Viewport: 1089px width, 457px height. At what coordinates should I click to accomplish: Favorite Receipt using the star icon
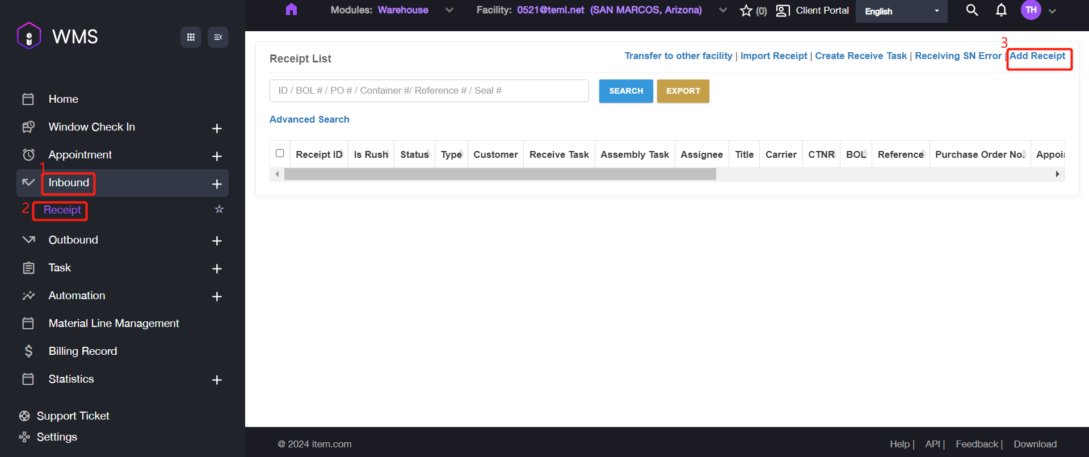point(219,209)
